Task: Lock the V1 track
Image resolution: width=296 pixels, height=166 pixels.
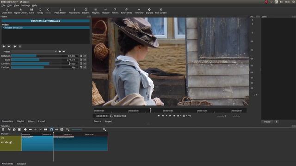Action: click(11, 142)
